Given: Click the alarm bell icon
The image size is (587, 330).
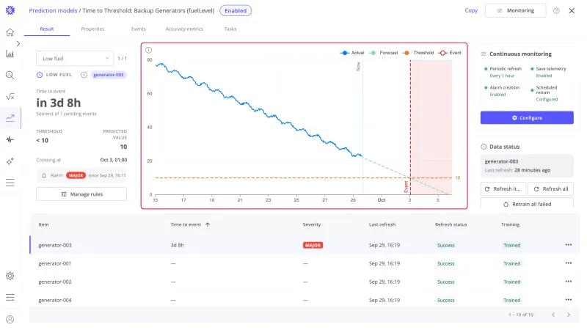Looking at the screenshot, I should click(x=44, y=175).
